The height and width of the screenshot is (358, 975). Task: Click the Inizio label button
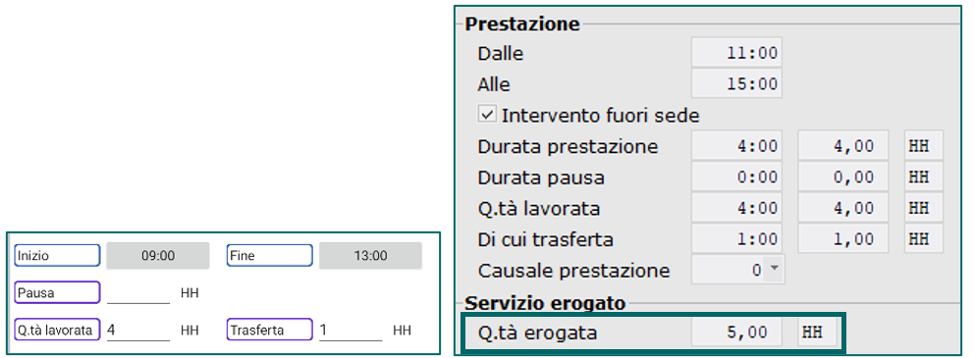pyautogui.click(x=57, y=255)
